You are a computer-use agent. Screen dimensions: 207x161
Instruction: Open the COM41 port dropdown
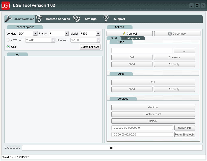[53, 40]
